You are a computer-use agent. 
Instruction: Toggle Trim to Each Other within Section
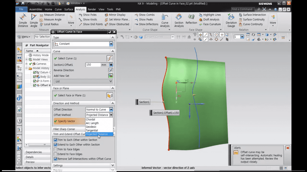[55, 140]
